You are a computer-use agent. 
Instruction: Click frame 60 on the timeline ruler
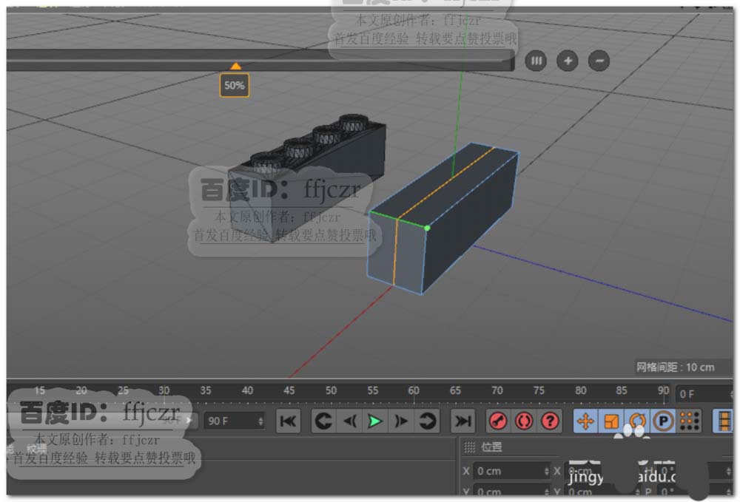coord(414,391)
